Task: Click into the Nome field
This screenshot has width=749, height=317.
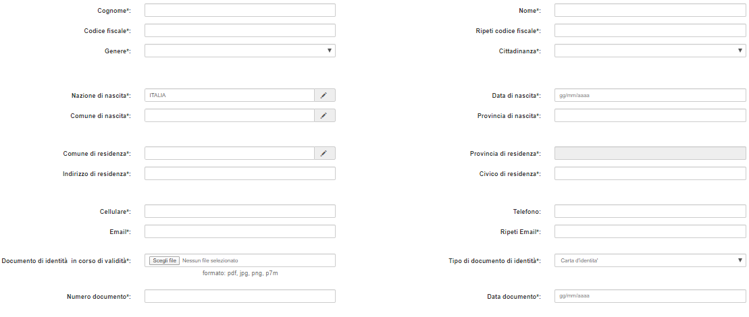Action: 650,10
